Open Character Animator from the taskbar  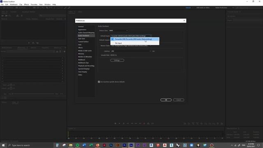(145, 145)
